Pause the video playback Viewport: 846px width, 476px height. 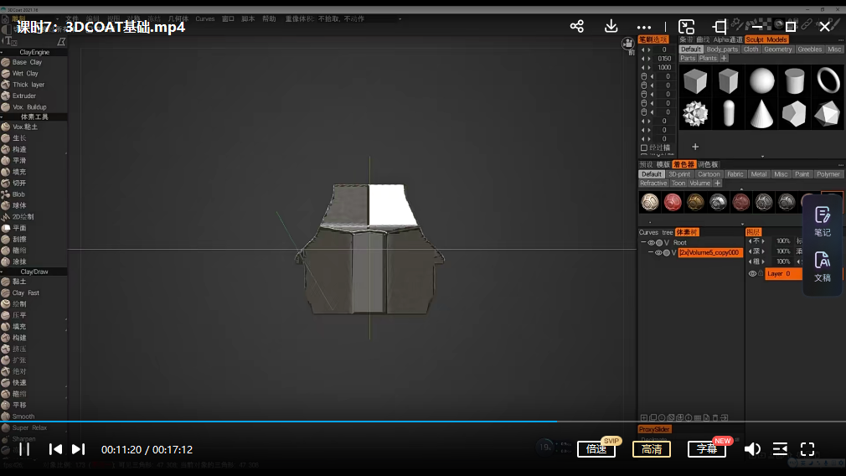24,449
